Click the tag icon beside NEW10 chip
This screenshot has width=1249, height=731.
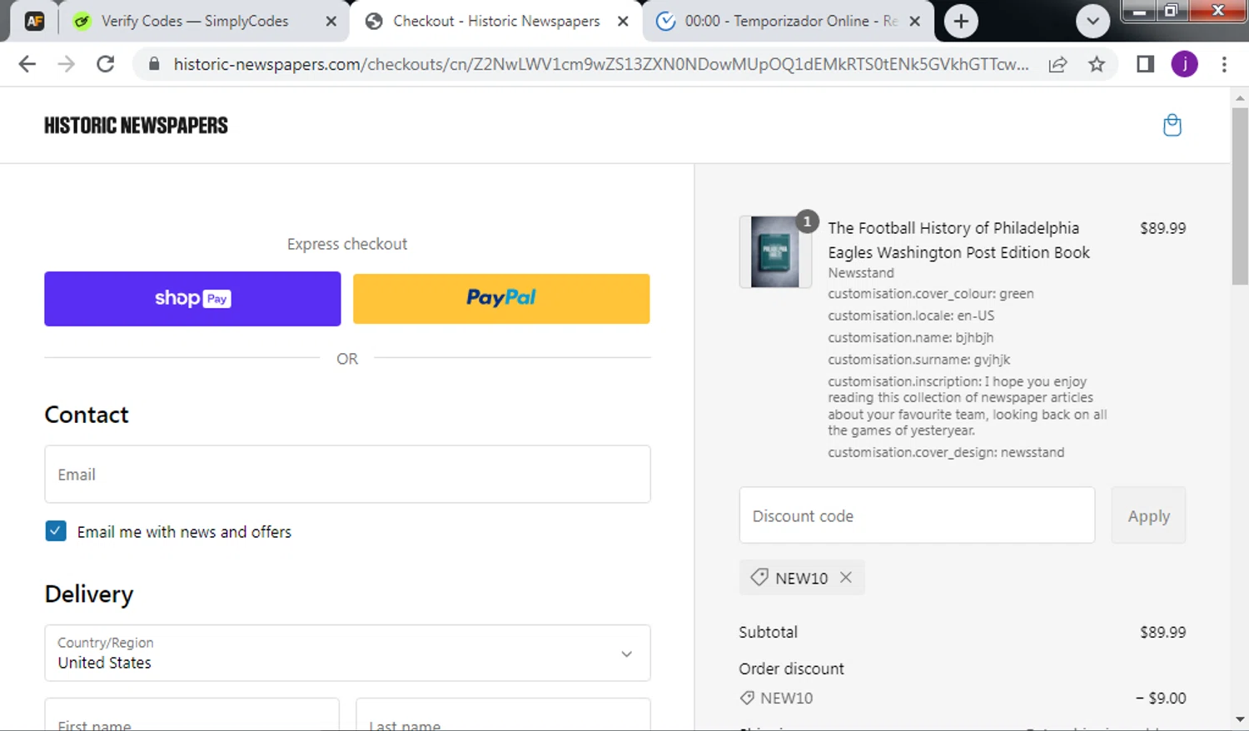coord(759,577)
